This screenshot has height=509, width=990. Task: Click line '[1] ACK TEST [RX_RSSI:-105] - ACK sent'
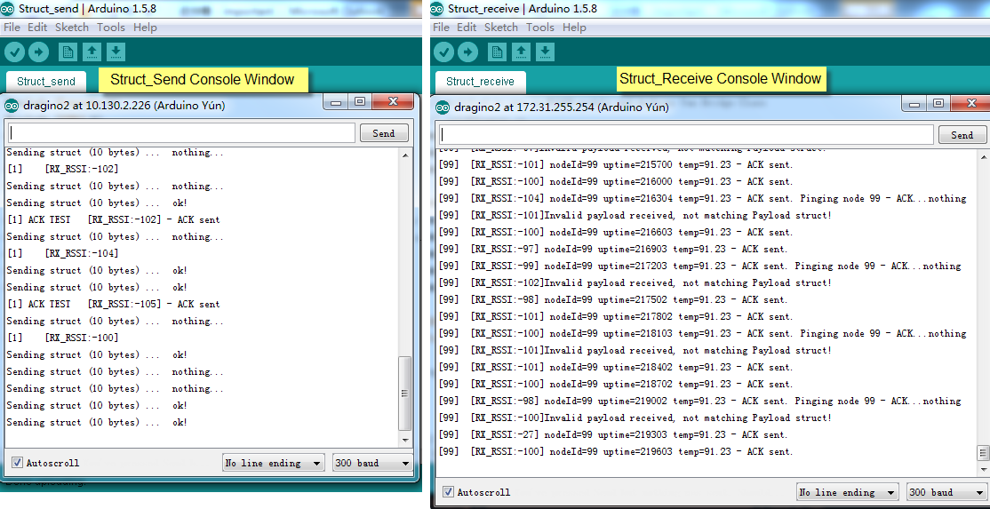tap(114, 304)
